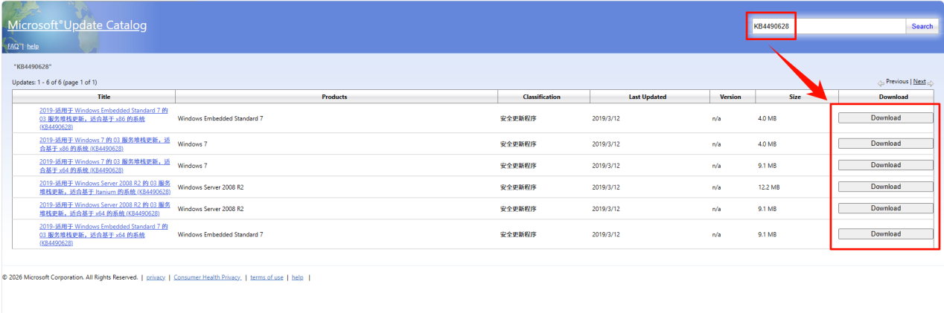Download the Embedded Standard 7 x64 update
The image size is (944, 313).
point(885,234)
